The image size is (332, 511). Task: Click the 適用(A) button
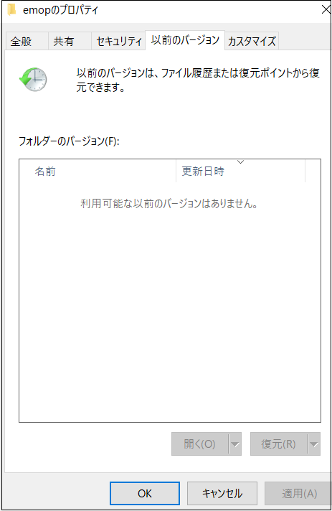click(x=298, y=493)
